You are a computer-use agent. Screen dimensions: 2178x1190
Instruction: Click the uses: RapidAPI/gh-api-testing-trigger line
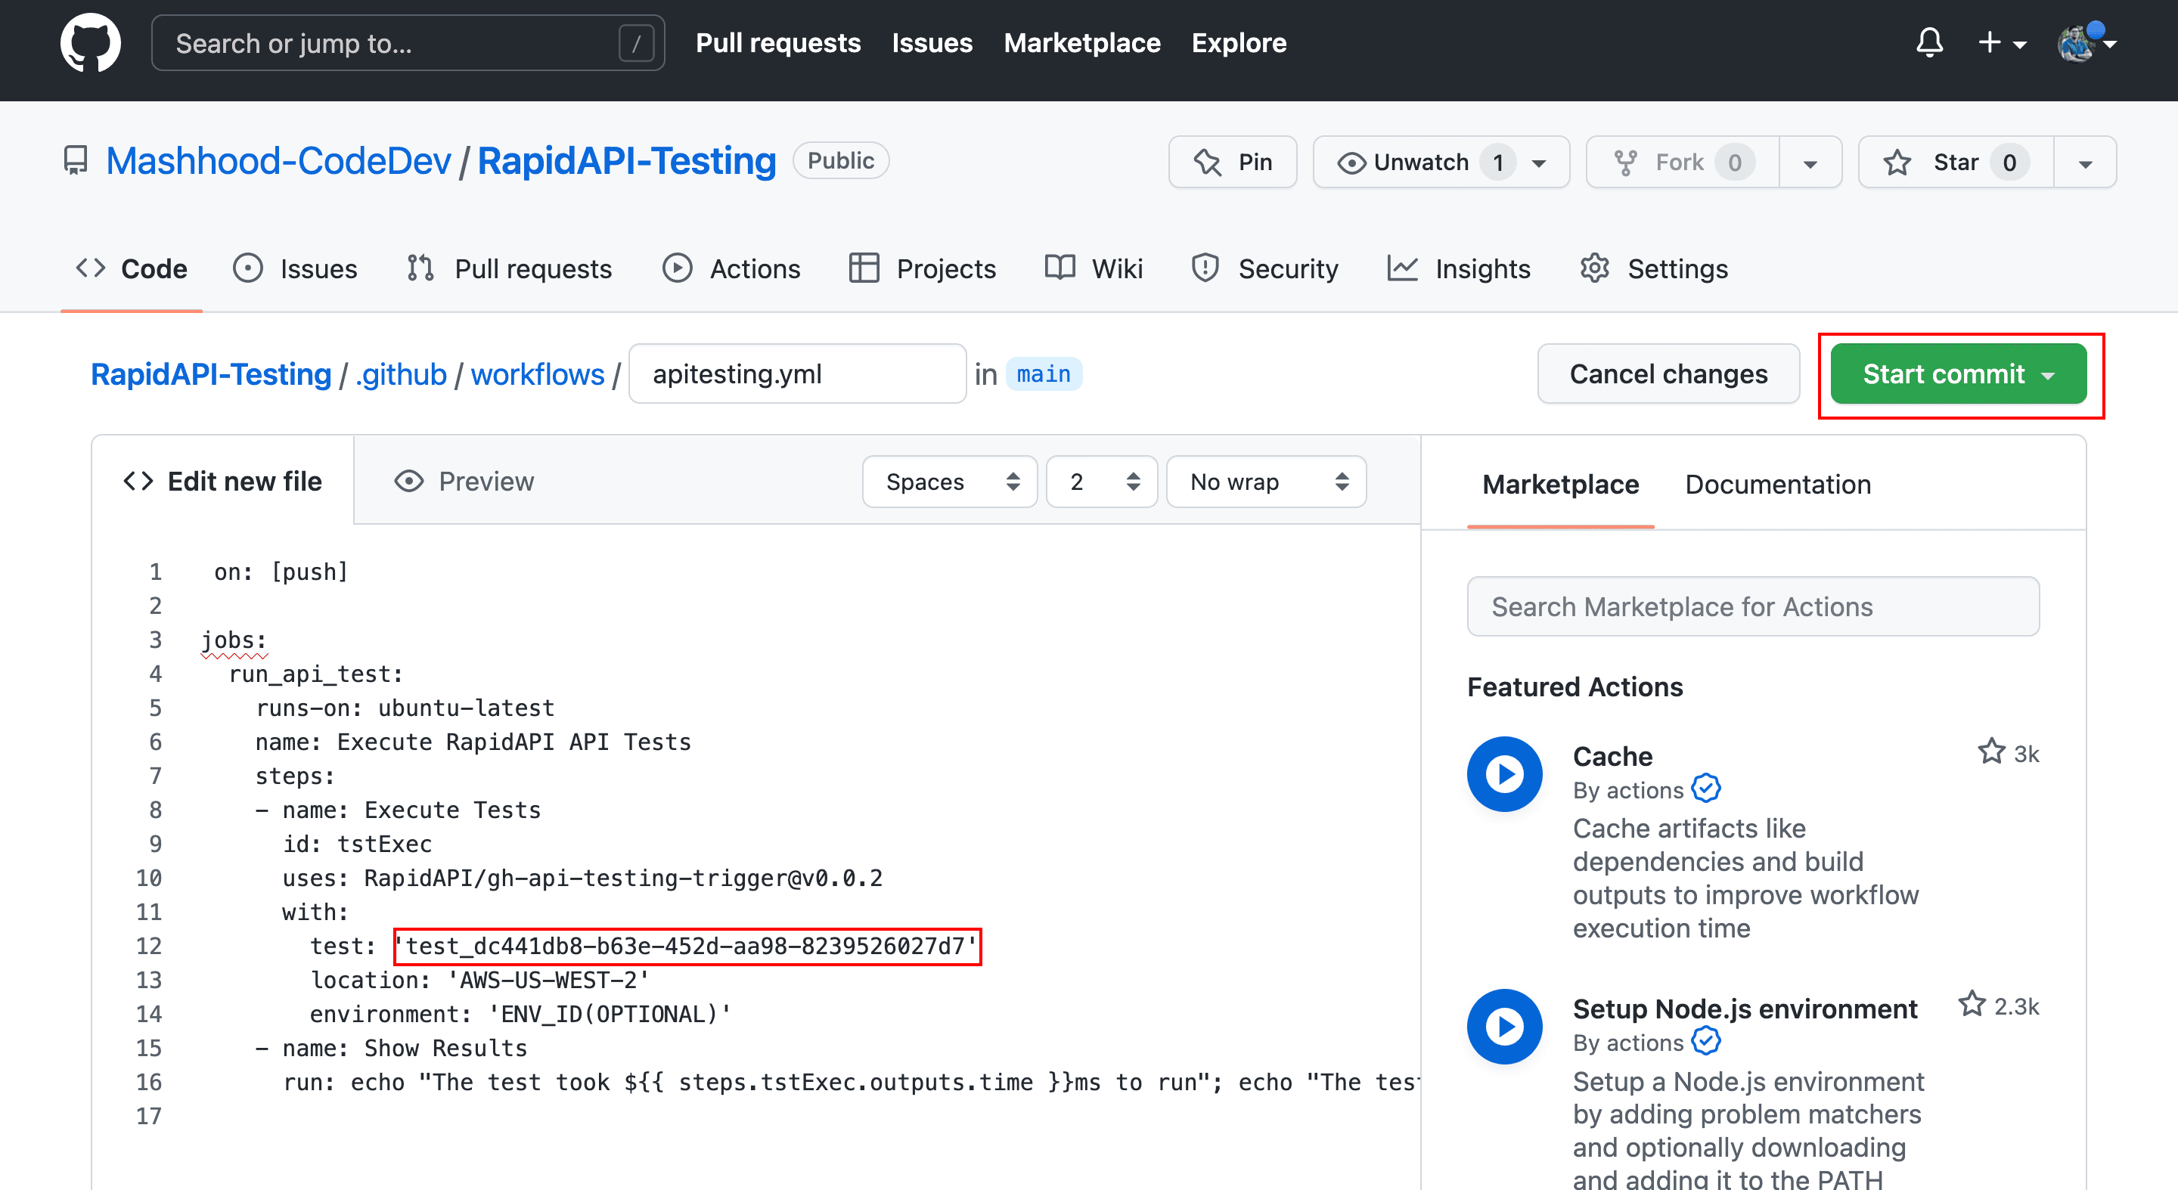pos(582,878)
